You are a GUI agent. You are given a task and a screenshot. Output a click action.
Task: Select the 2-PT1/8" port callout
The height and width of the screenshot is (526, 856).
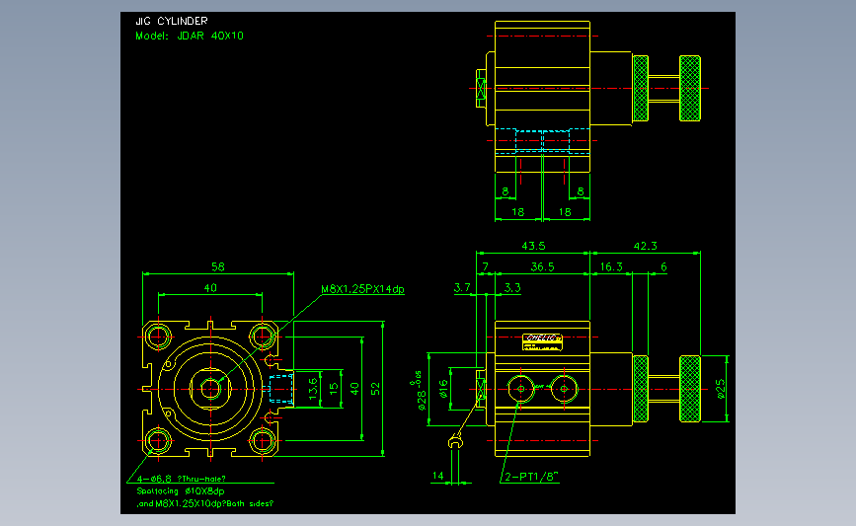point(532,477)
